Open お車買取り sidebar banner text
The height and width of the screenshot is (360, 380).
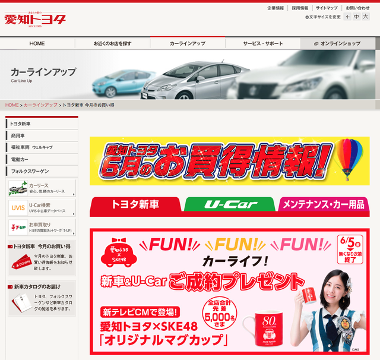tap(50, 228)
